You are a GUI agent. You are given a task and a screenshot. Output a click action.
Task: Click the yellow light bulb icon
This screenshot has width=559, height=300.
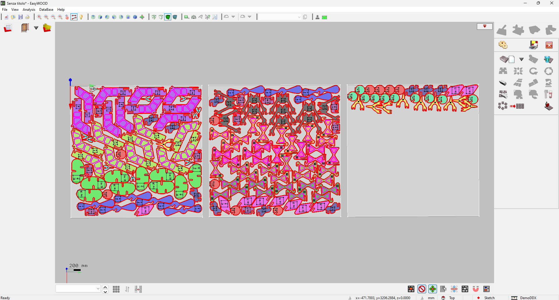tap(81, 17)
